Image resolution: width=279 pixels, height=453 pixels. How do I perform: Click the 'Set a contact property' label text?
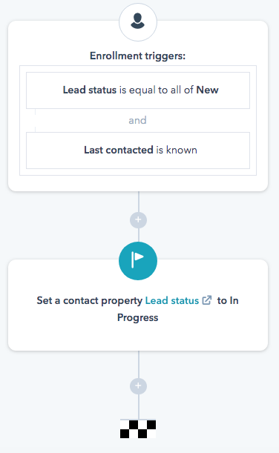tap(90, 300)
